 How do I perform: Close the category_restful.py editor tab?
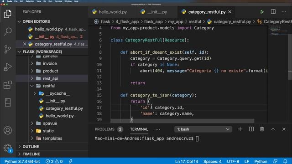pyautogui.click(x=230, y=12)
